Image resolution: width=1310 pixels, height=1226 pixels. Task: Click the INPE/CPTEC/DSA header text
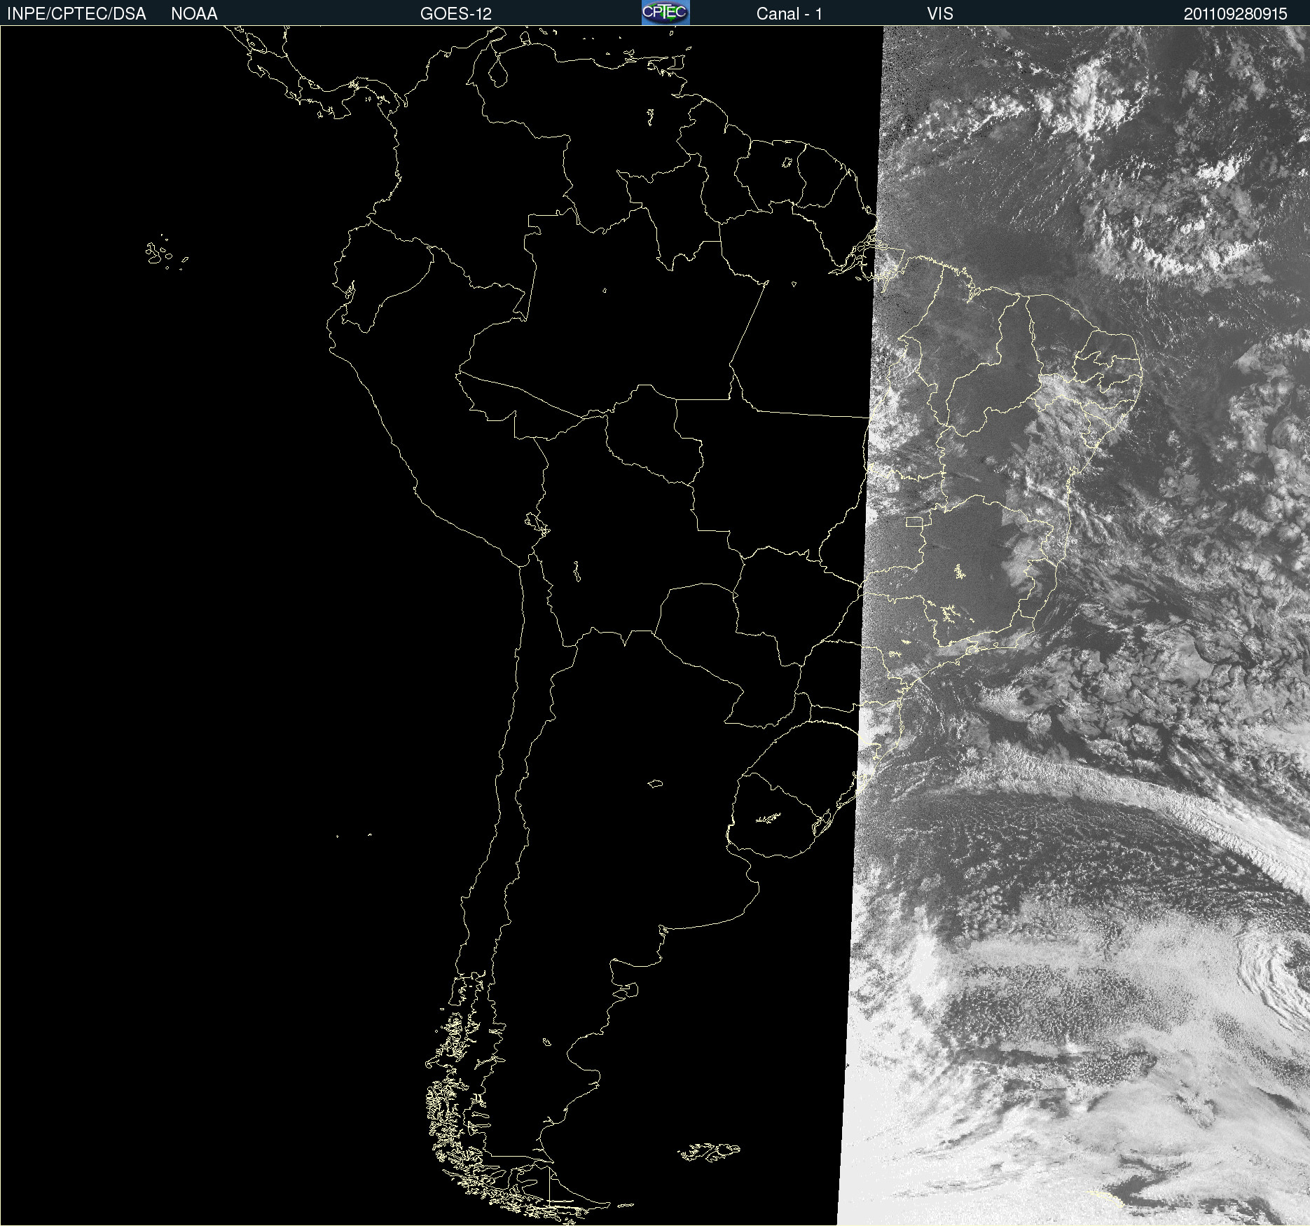[76, 14]
